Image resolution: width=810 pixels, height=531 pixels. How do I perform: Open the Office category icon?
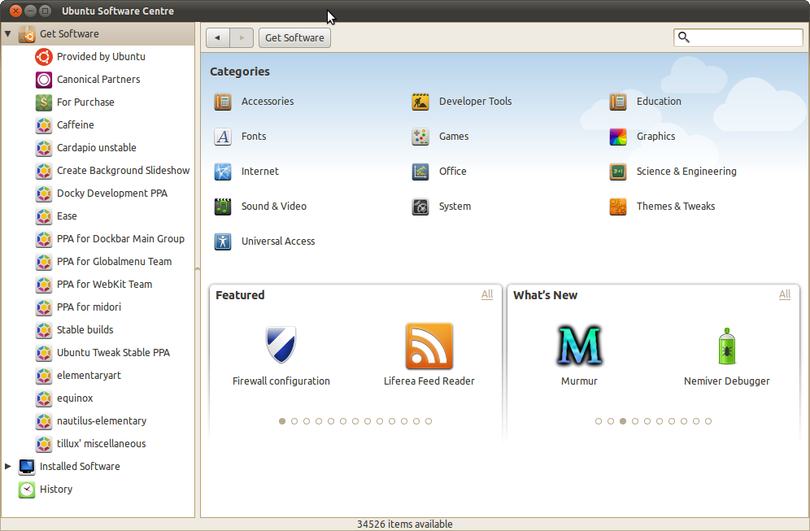point(420,172)
